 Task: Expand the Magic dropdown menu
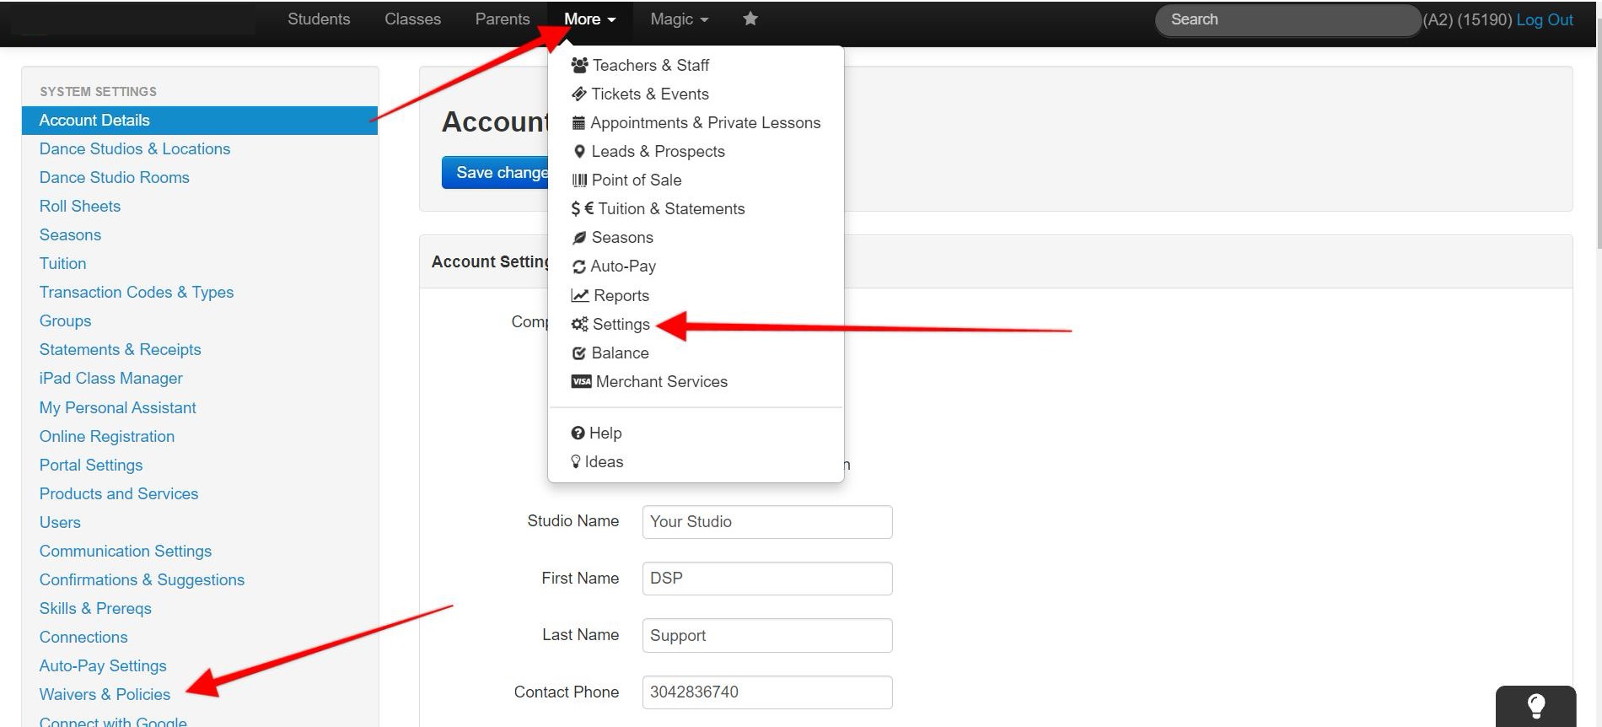point(679,19)
